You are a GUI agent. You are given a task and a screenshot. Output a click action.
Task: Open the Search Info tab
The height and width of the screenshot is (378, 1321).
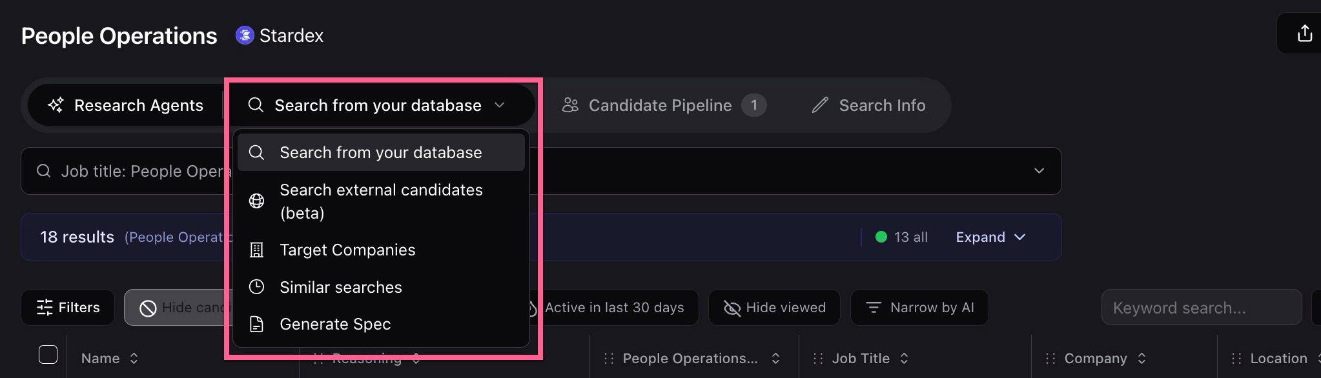click(868, 105)
